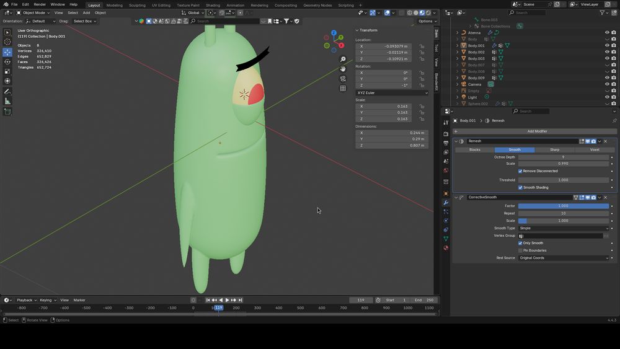Select the Move tool
Screen dimensions: 620x349
[x=7, y=52]
